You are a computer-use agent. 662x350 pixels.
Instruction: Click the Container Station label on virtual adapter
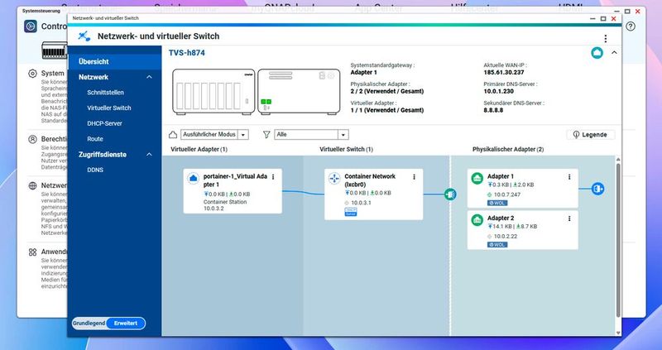tap(225, 202)
